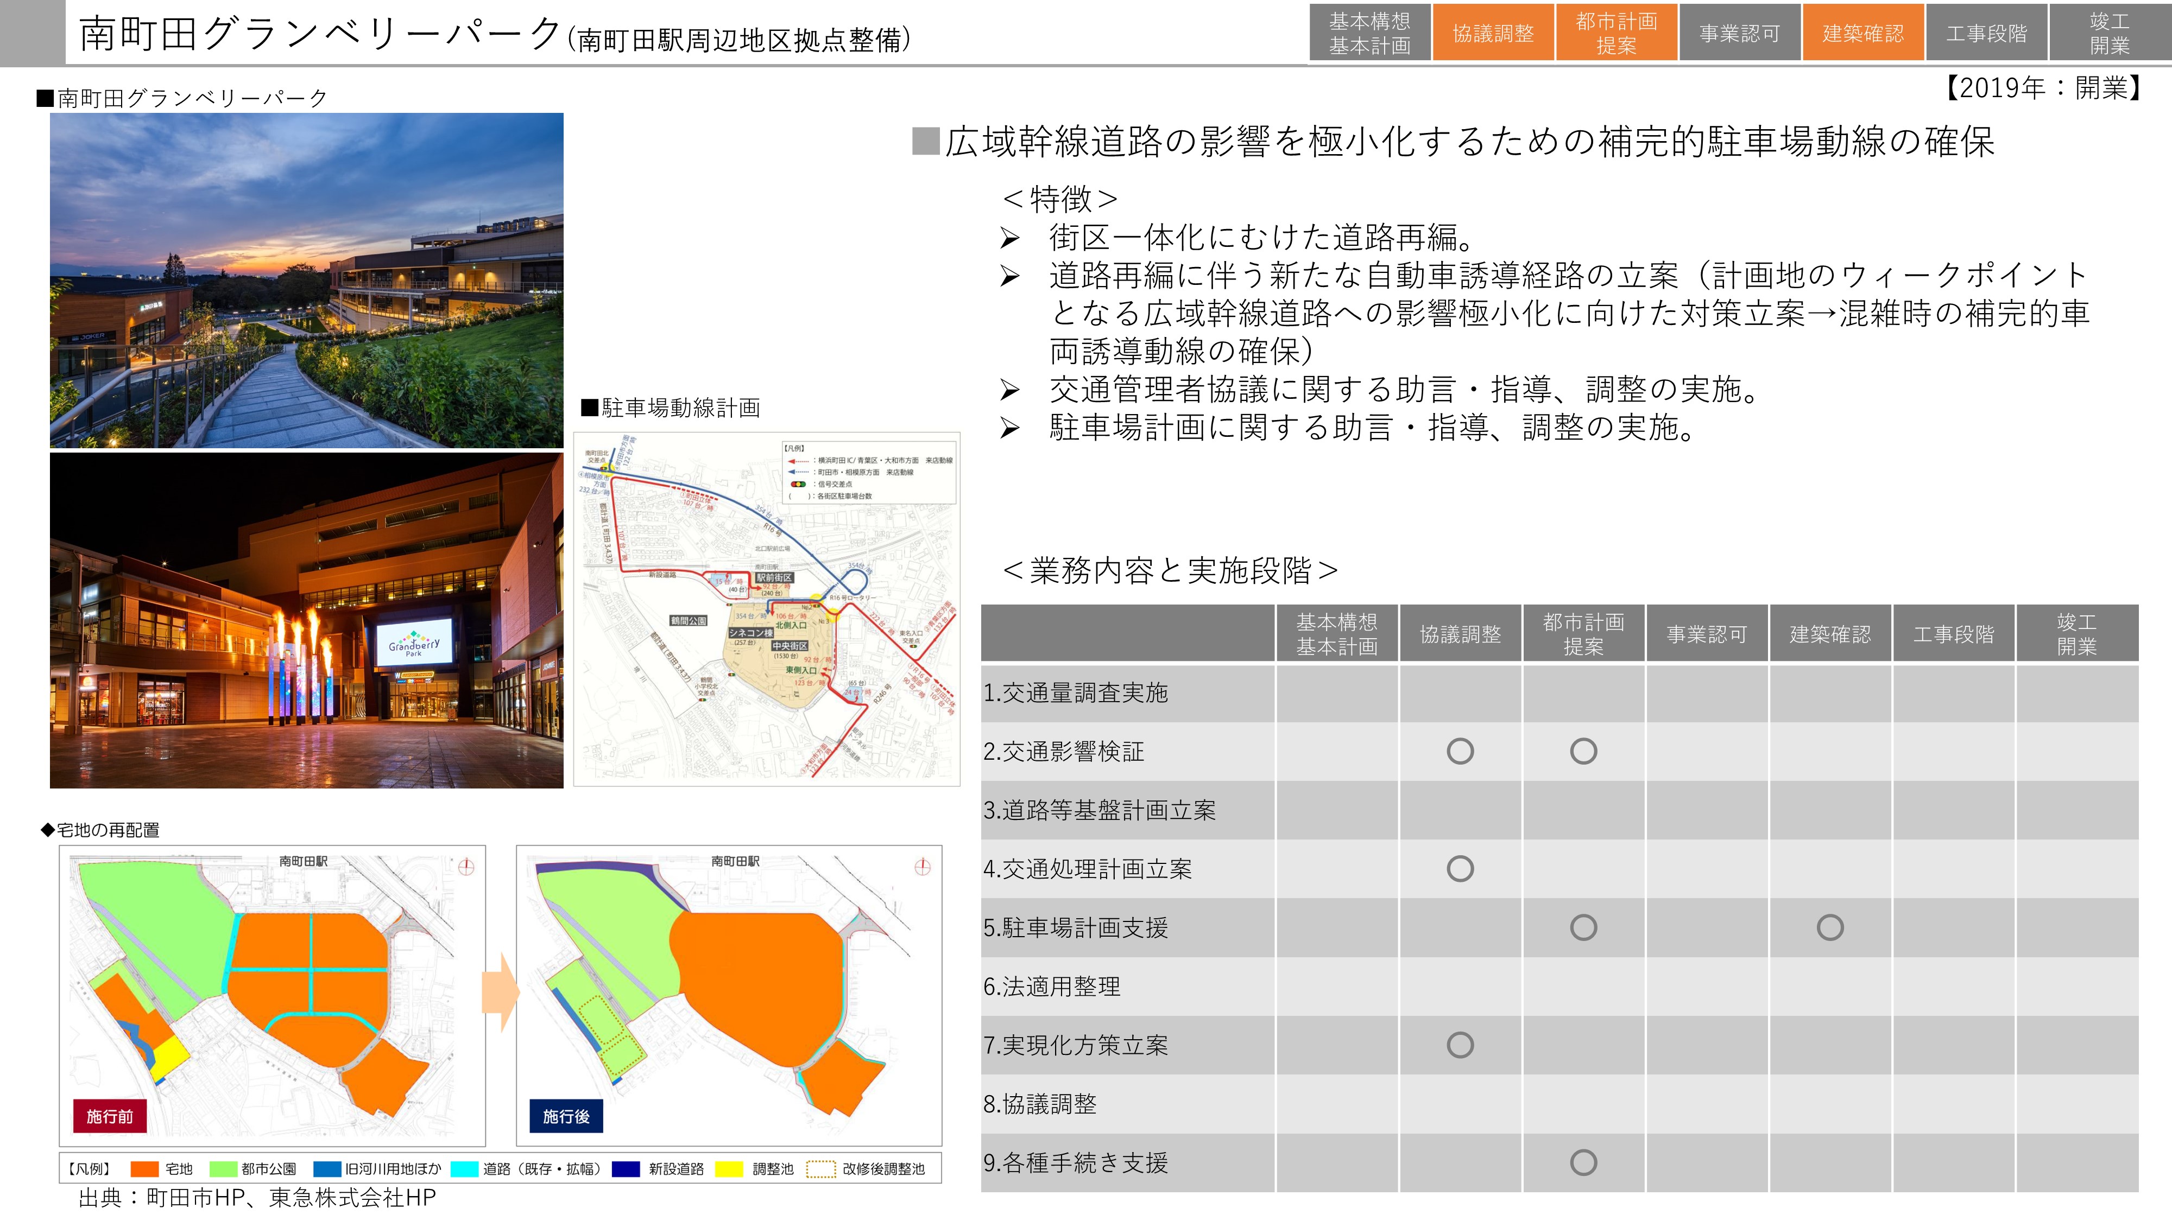Screen dimensions: 2172x1221
Task: Open the twilight stairway photo of Grandberry Park
Action: click(306, 280)
